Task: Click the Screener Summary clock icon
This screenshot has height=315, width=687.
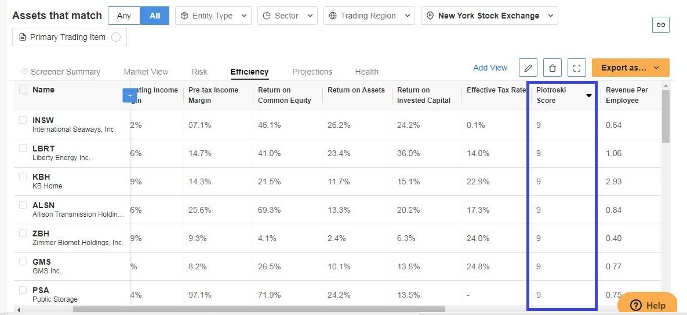Action: 24,71
